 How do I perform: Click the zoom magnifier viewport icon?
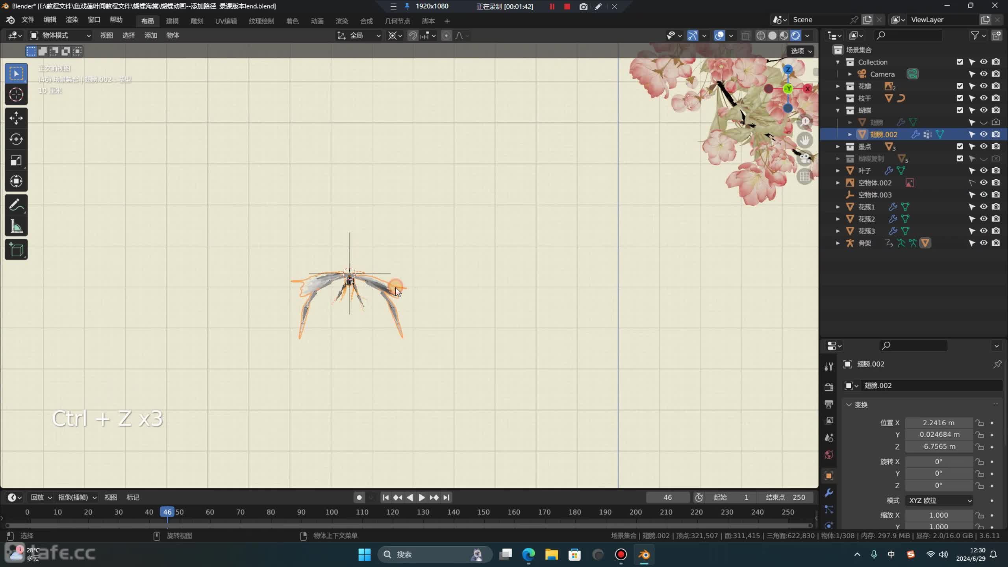805,122
